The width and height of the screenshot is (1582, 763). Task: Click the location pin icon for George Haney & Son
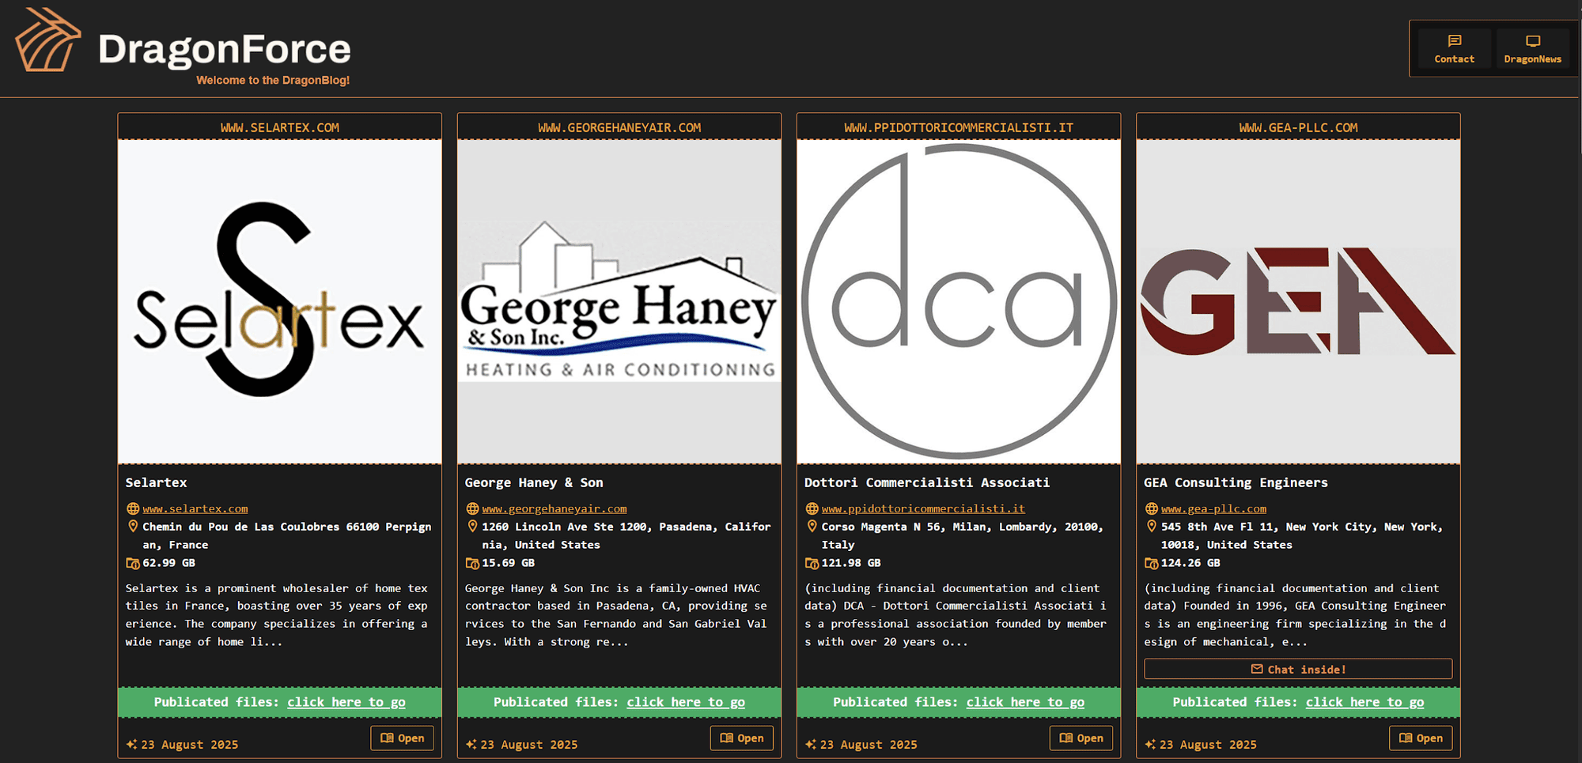[472, 527]
